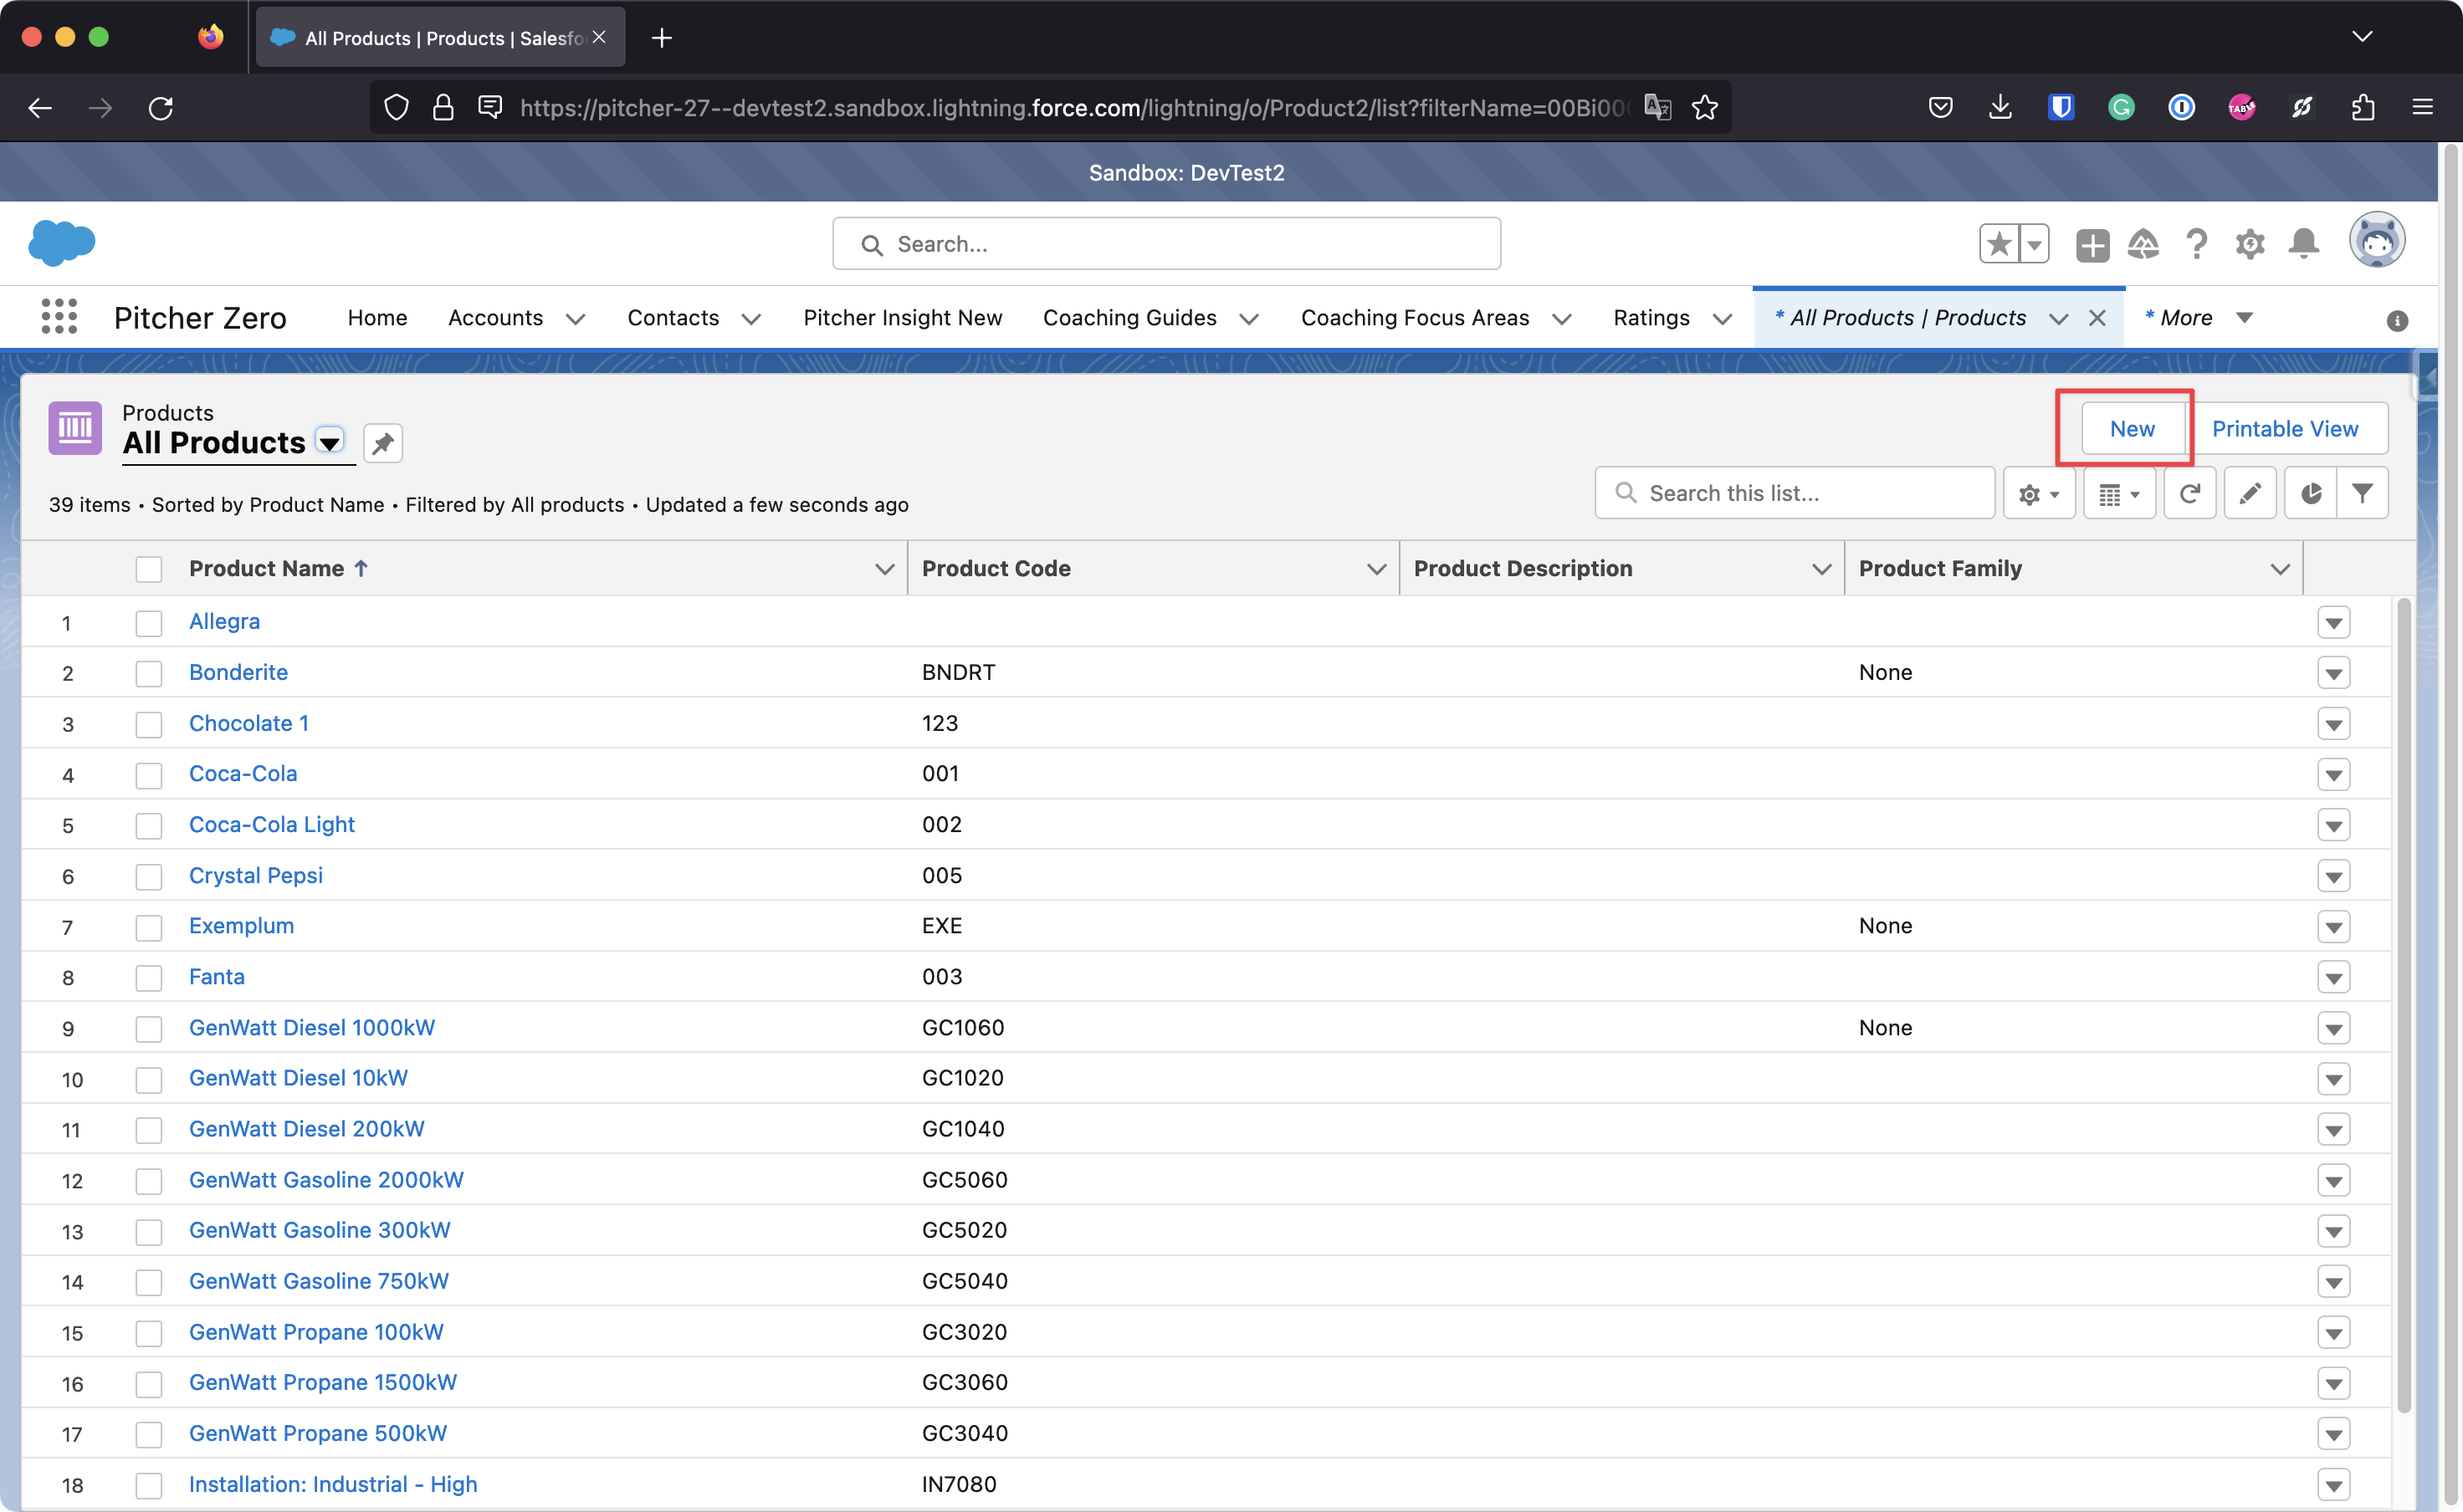2463x1512 pixels.
Task: Expand the row actions for Allegra
Action: 2333,623
